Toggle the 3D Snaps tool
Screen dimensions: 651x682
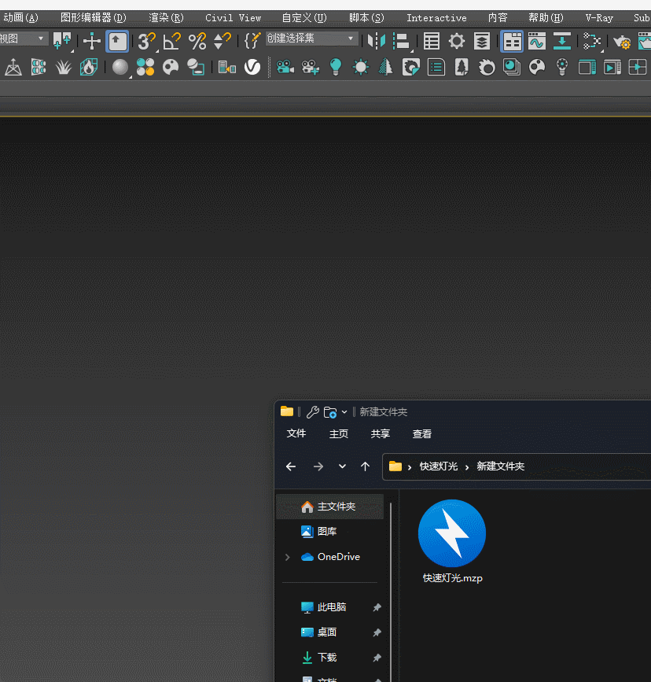[146, 41]
